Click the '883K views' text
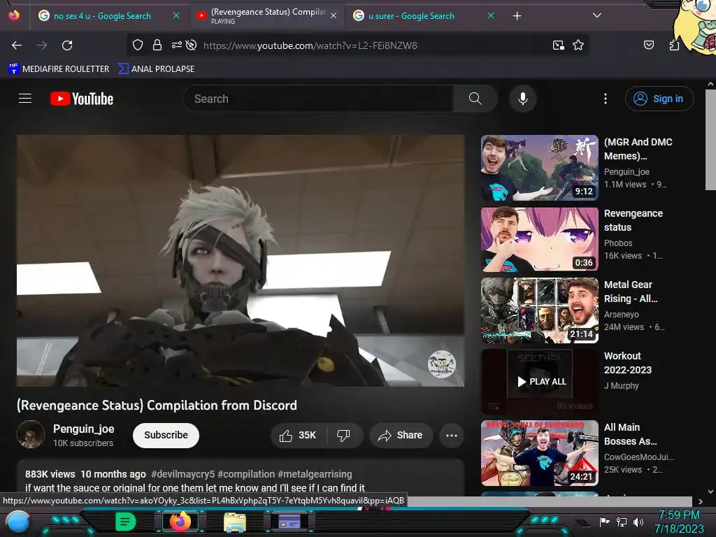Screen dimensions: 716x537 [x=50, y=474]
